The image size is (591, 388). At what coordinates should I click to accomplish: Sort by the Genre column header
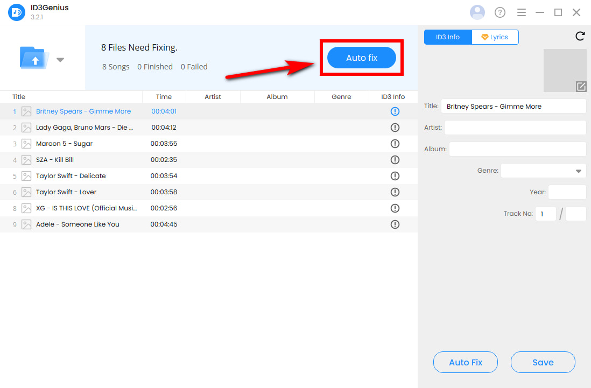[341, 97]
